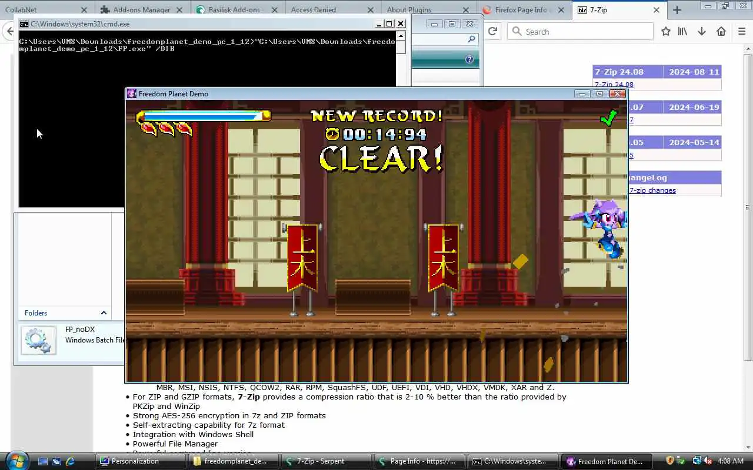
Task: Switch to freedomplanet_de... taskbar button
Action: click(x=234, y=461)
